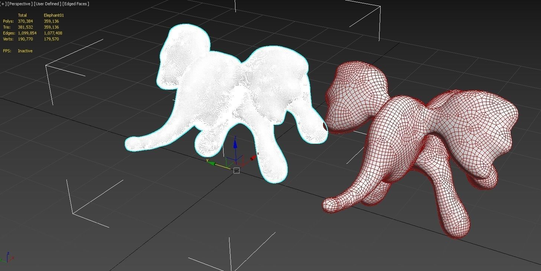This screenshot has height=271, width=541.
Task: Click the Elephant01 statistics column header
Action: click(x=54, y=15)
